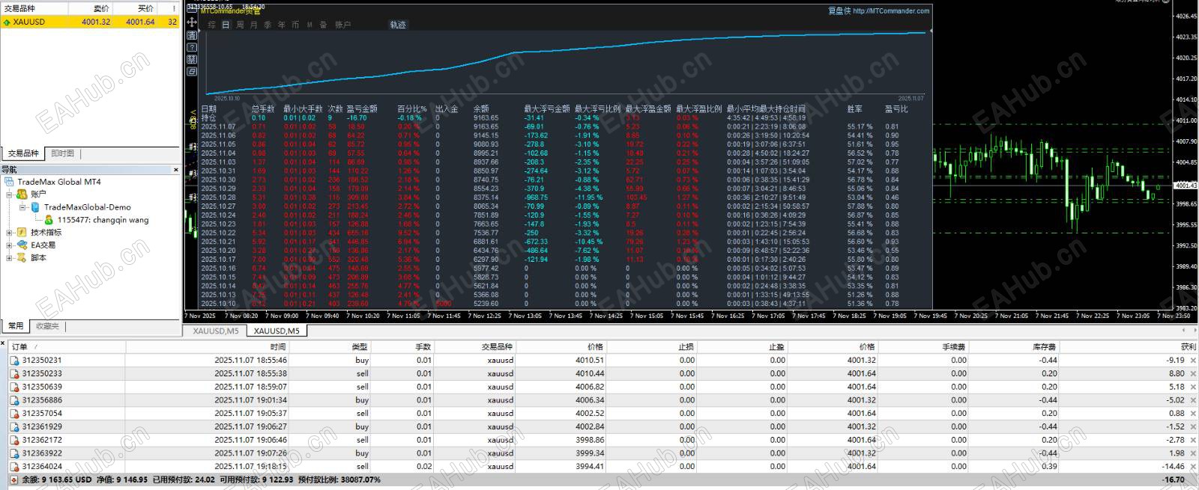The width and height of the screenshot is (1199, 490).
Task: Open the MTCommander.com link
Action: 890,10
